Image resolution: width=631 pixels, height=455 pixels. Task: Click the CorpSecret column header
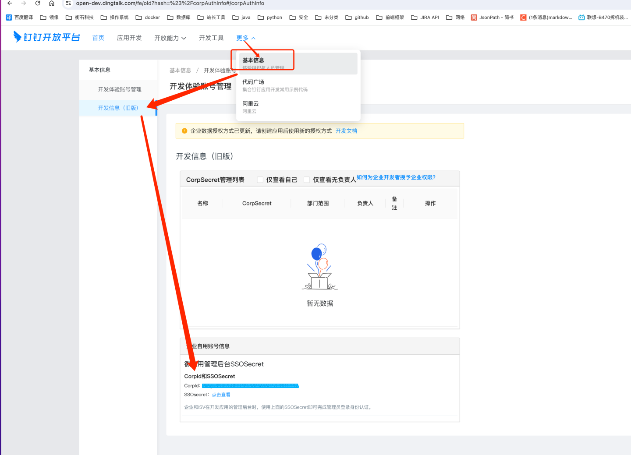(x=257, y=203)
